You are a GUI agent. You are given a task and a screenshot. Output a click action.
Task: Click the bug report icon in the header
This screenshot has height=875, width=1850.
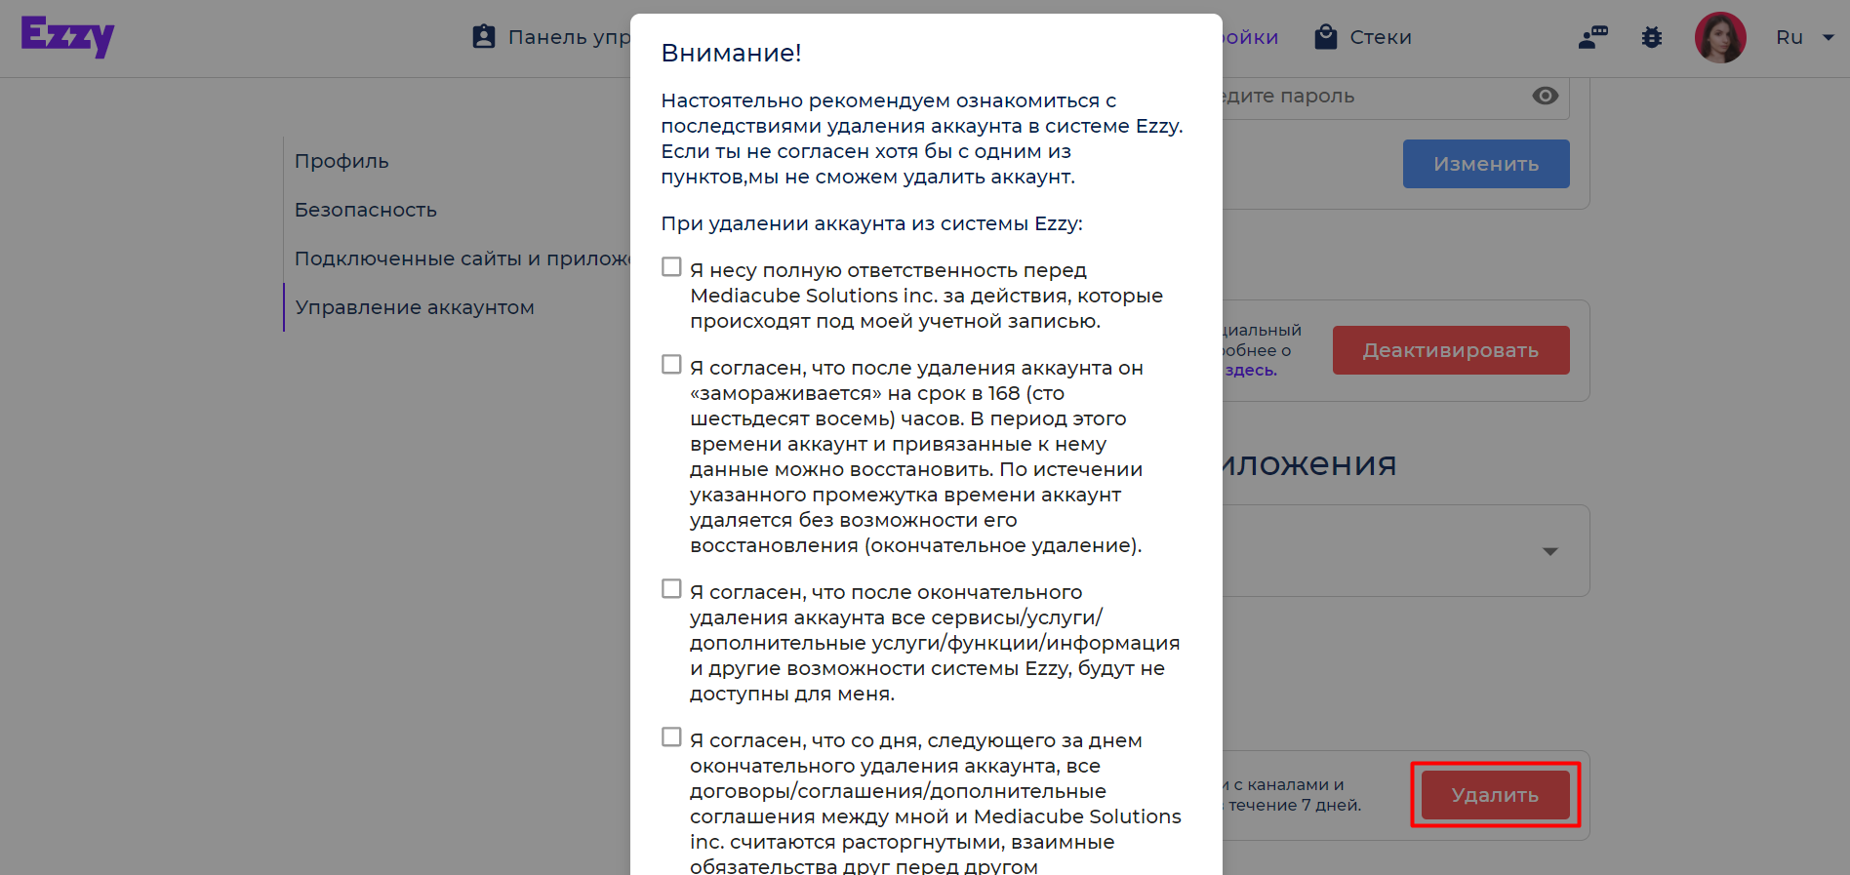pyautogui.click(x=1652, y=37)
